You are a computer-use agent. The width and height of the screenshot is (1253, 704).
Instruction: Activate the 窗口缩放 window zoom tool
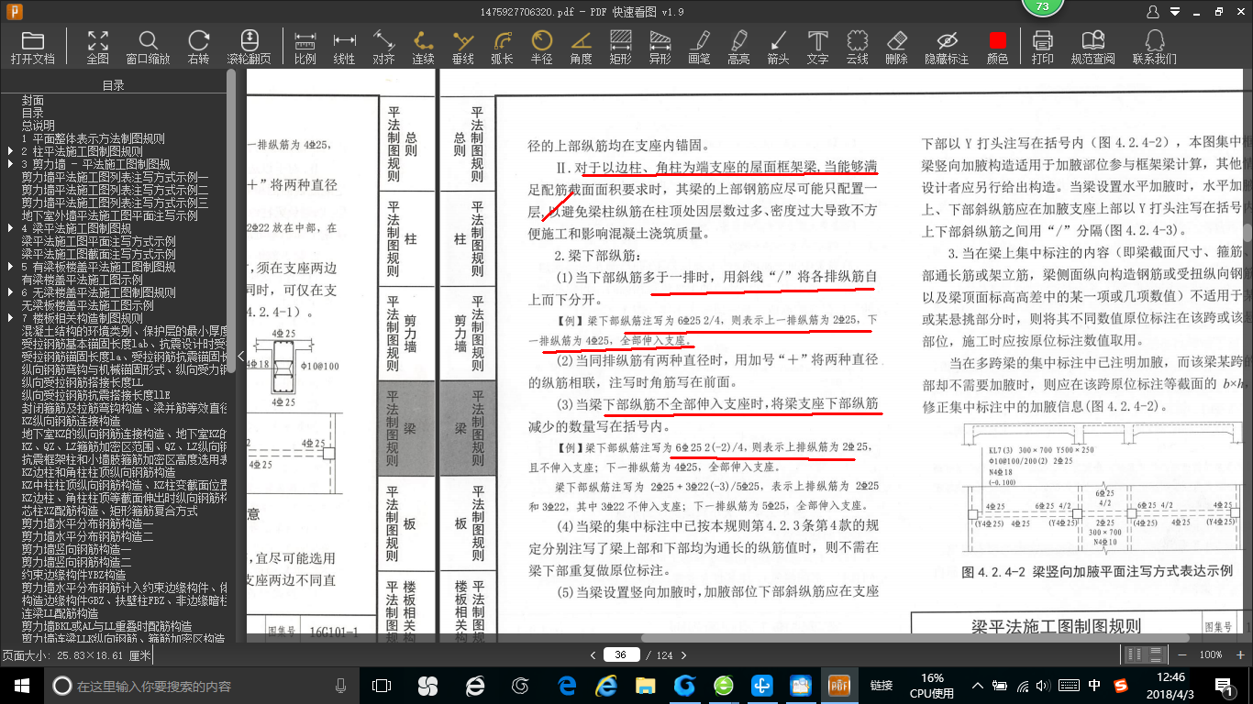tap(148, 47)
